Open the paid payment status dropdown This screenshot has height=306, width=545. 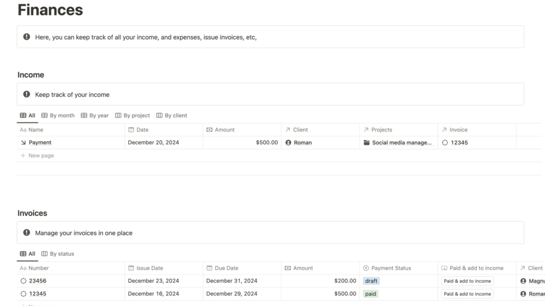[x=371, y=294]
